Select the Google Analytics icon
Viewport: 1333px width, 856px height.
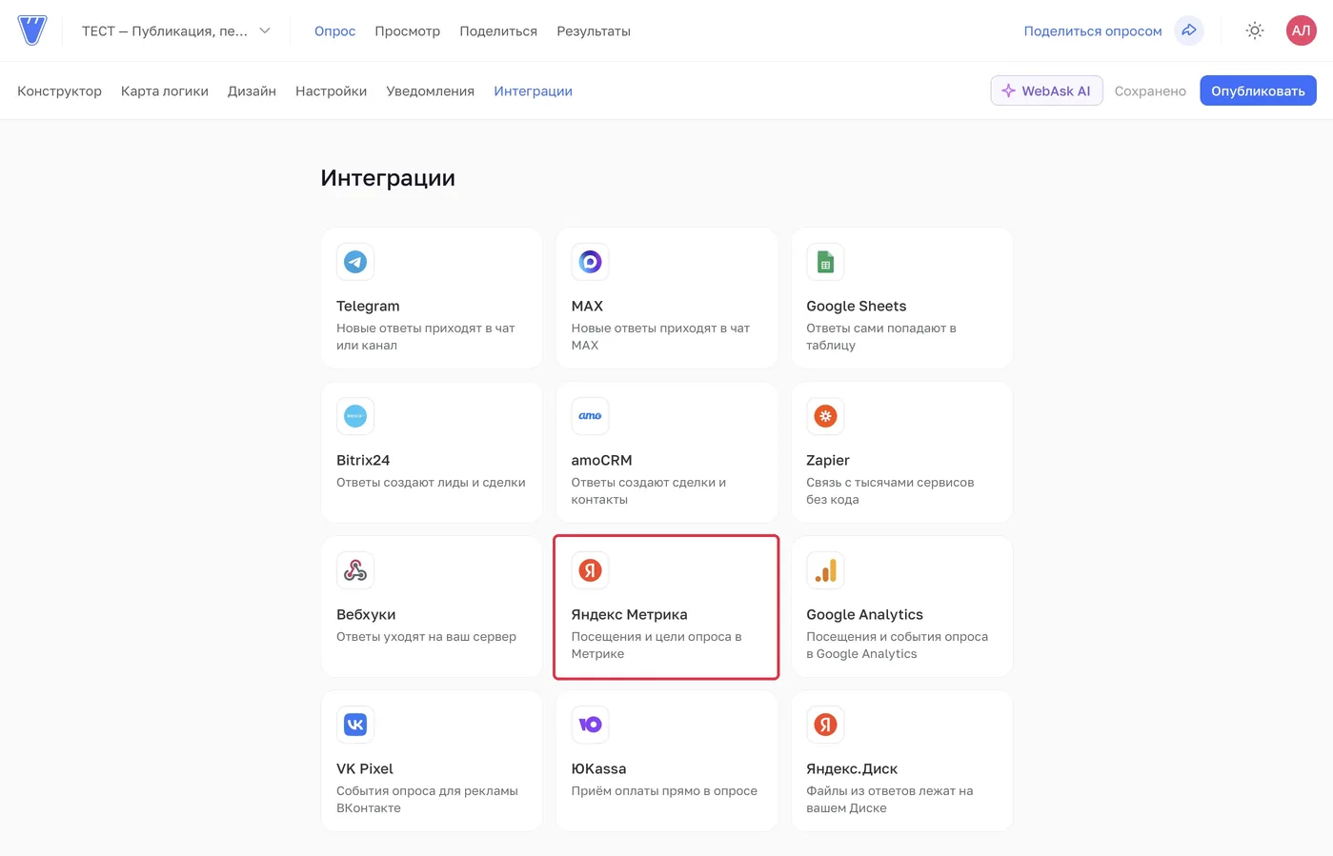825,570
